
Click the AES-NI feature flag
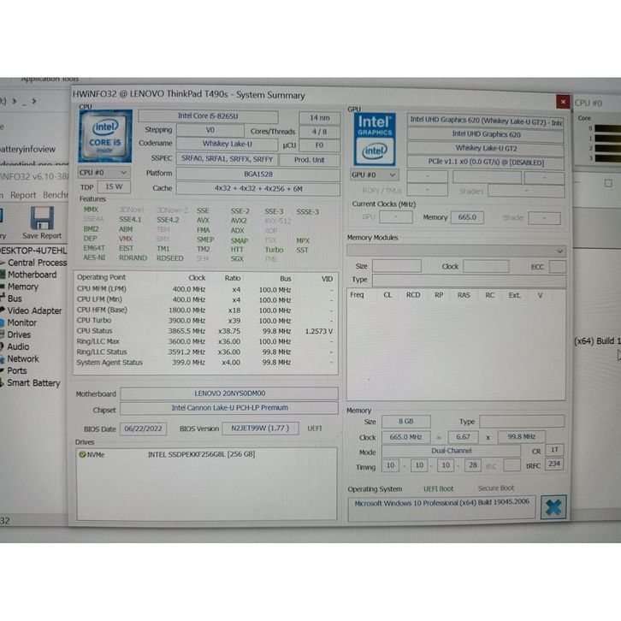94,257
